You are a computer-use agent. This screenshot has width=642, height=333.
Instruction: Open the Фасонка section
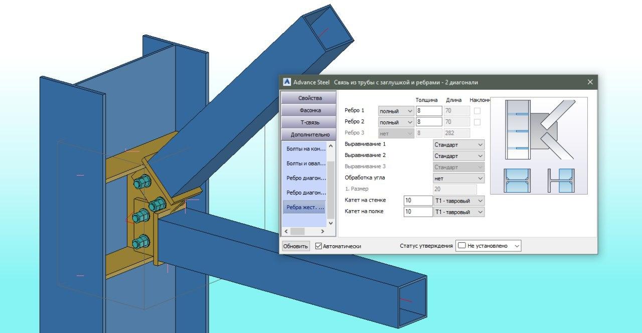[x=309, y=110]
